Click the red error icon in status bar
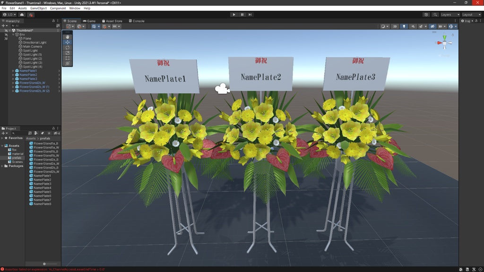 2,269
